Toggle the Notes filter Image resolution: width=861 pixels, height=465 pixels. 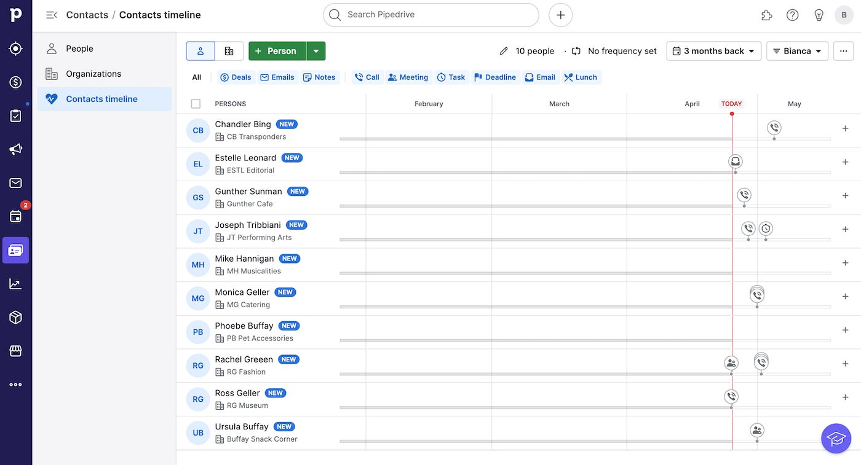(x=319, y=77)
